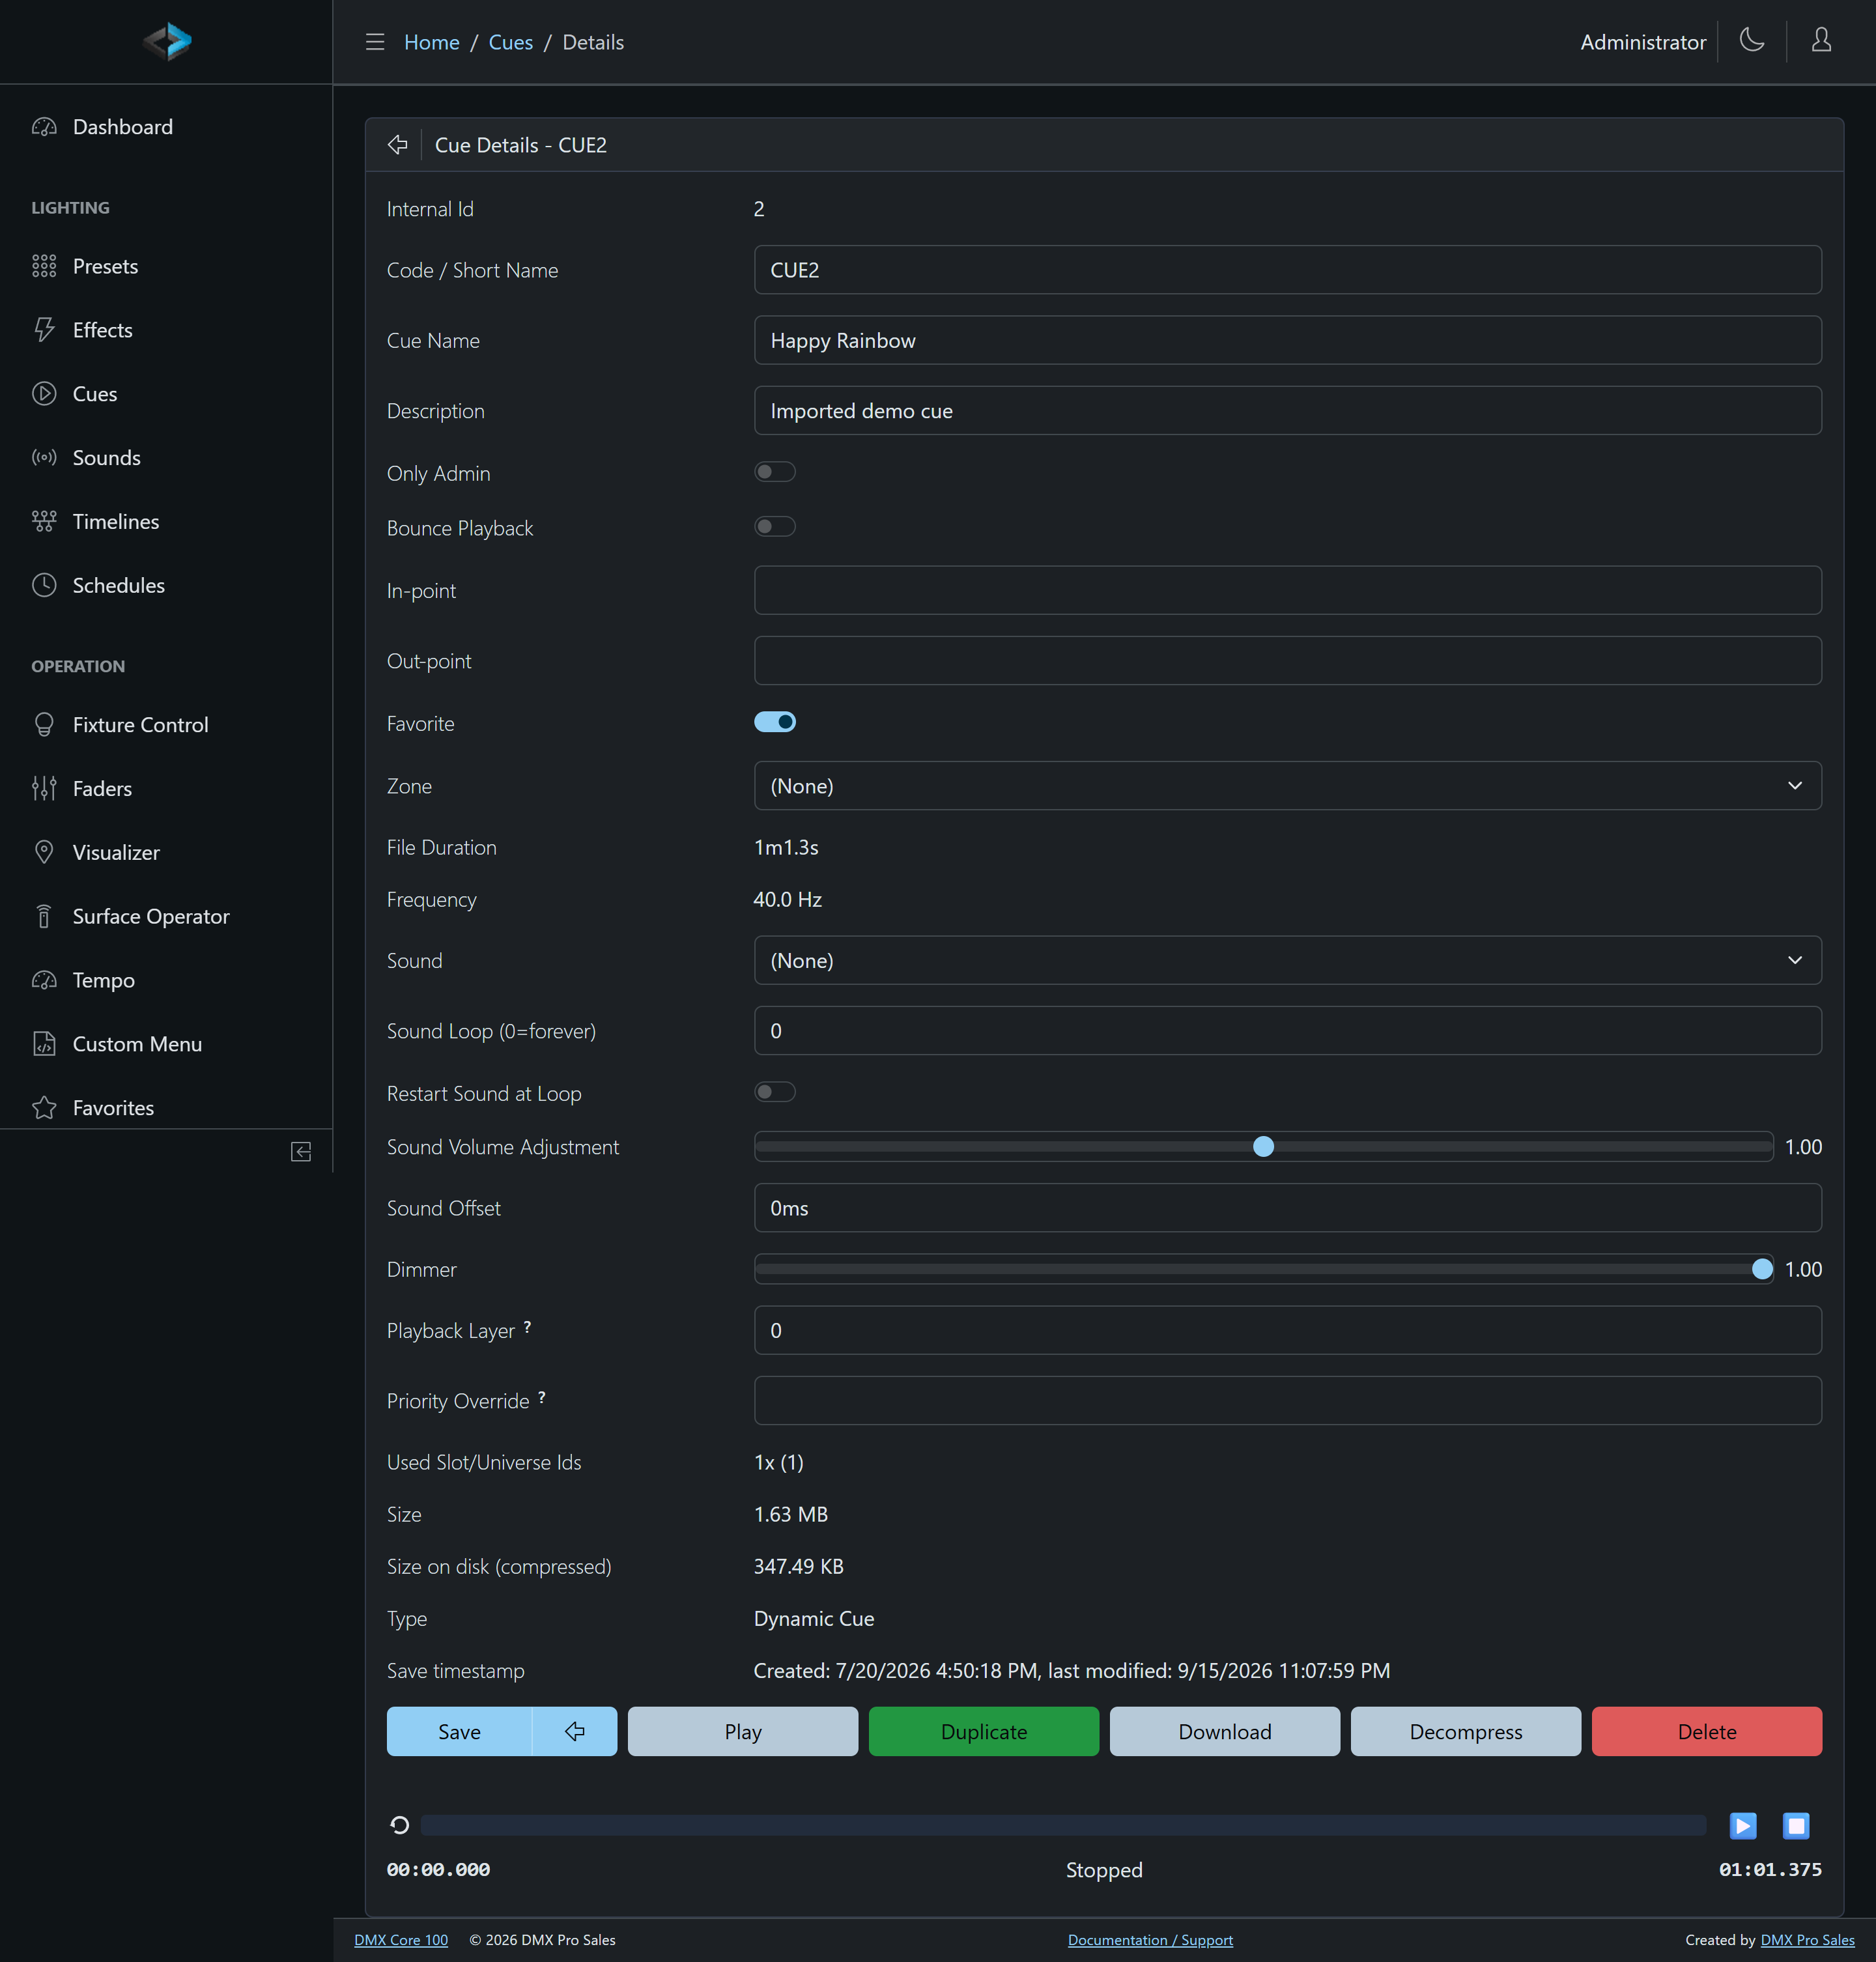Open the Sound dropdown
1876x1962 pixels.
tap(1288, 961)
